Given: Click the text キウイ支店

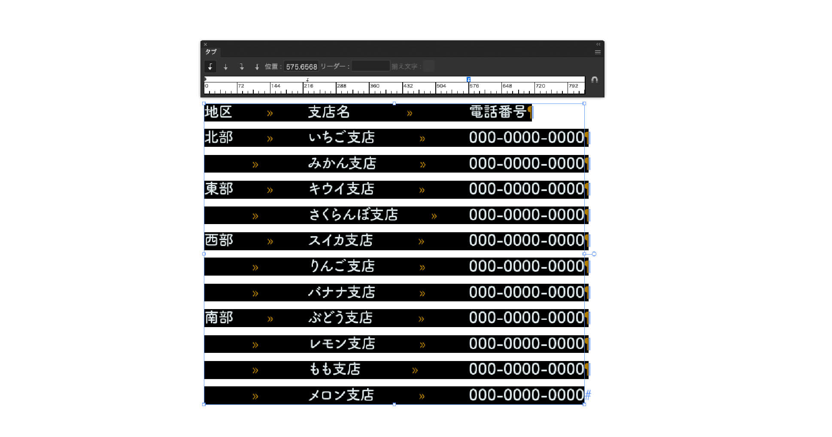Looking at the screenshot, I should pyautogui.click(x=342, y=189).
